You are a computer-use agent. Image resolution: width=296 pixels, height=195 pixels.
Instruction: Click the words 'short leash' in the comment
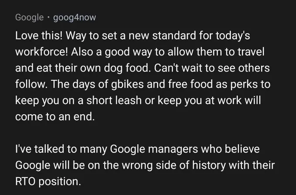(x=114, y=100)
